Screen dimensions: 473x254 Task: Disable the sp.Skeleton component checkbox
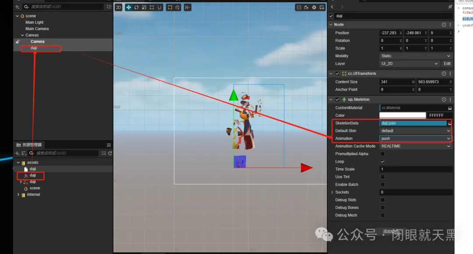coord(337,100)
